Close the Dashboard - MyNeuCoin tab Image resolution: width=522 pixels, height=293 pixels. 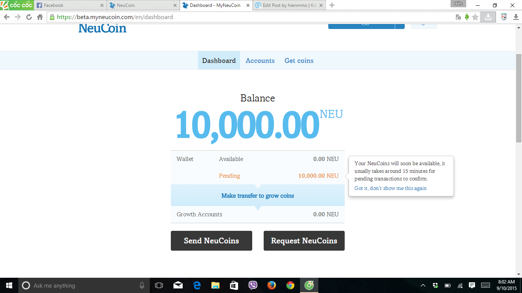coord(248,5)
